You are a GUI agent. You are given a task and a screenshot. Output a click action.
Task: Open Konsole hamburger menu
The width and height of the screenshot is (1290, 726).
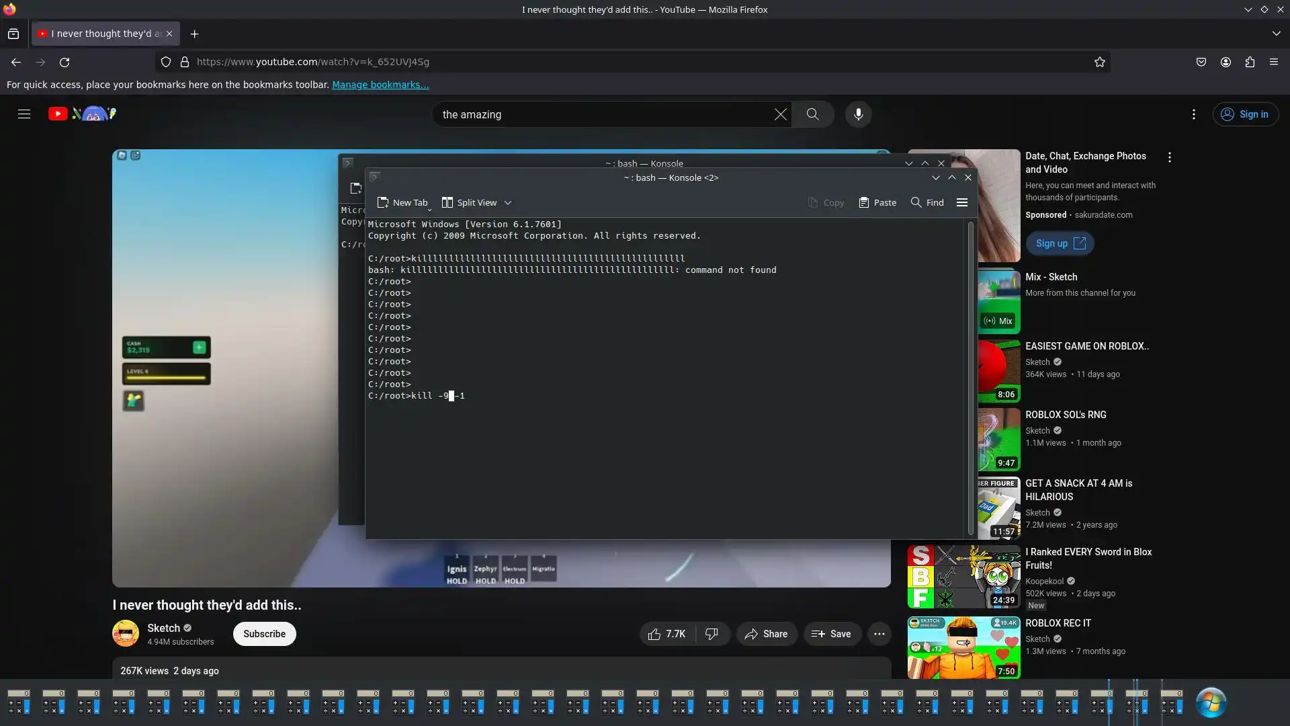tap(961, 202)
